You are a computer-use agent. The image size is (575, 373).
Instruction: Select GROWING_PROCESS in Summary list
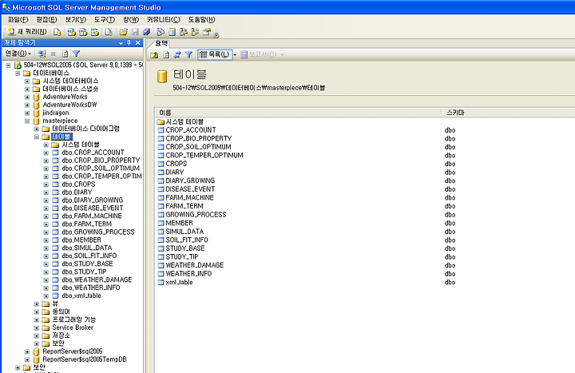pos(196,215)
